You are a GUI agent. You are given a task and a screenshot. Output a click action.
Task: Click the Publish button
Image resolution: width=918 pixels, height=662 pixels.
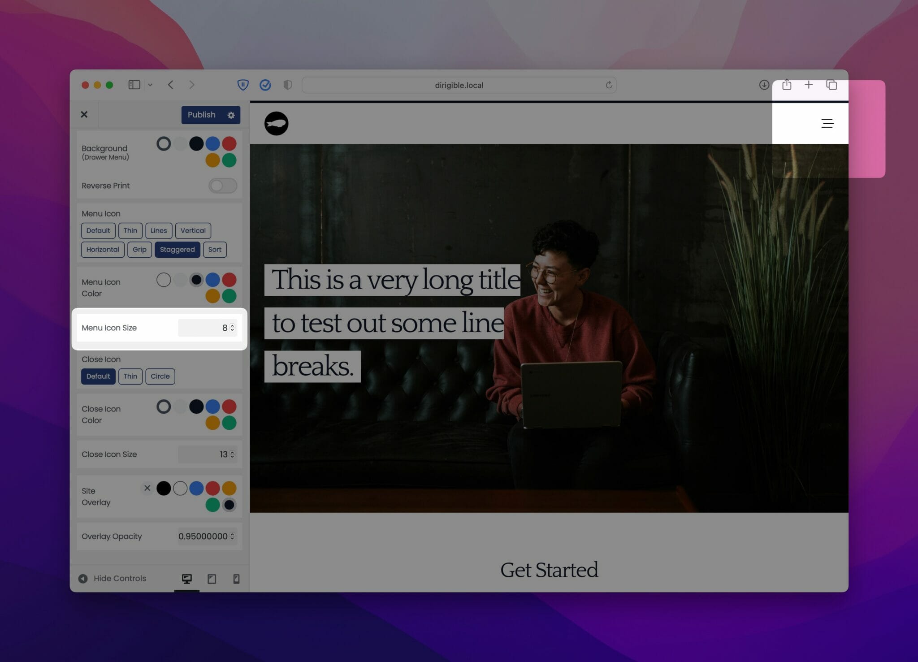click(201, 115)
